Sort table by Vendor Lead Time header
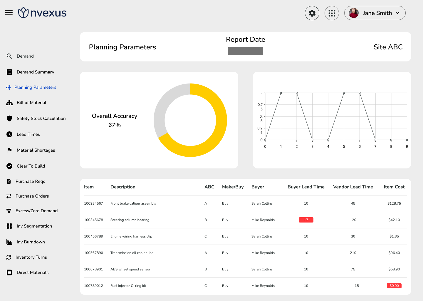Image resolution: width=423 pixels, height=301 pixels. click(353, 187)
